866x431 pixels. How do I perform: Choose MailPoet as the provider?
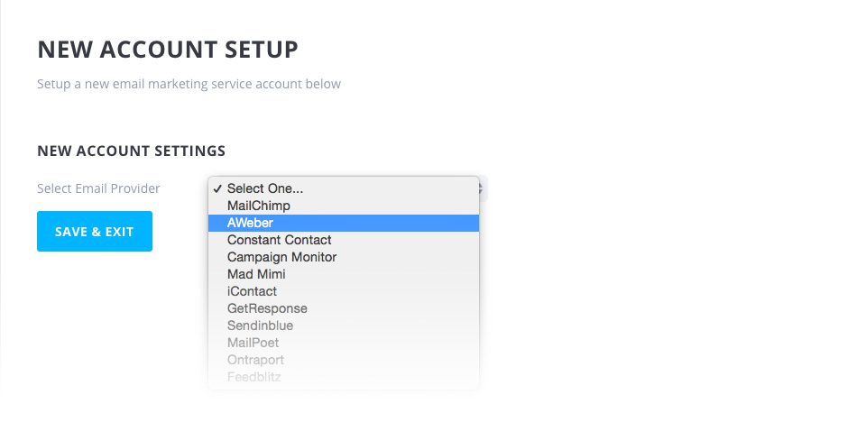(x=253, y=343)
